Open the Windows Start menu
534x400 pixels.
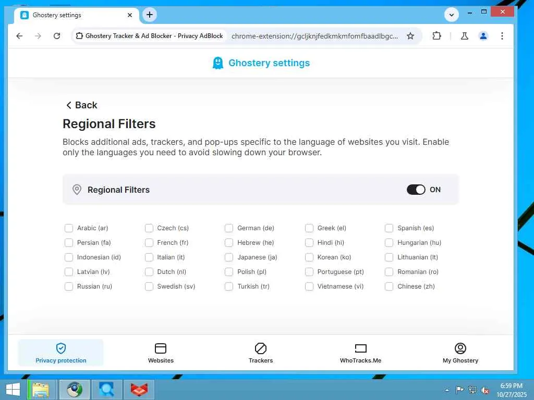tap(13, 390)
